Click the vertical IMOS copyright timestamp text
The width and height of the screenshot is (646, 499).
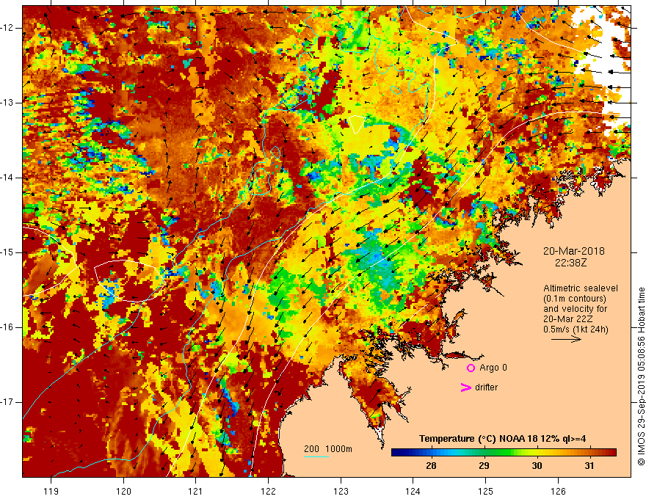pos(641,376)
